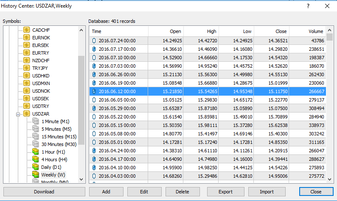The image size is (337, 201).
Task: Click the Weekly (W) database icon
Action: 36,174
